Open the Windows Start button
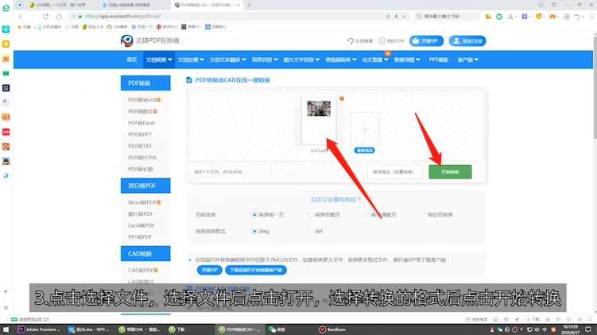This screenshot has width=597, height=335. [6, 329]
